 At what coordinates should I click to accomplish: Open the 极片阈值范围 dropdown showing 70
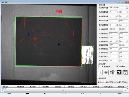tap(113, 25)
